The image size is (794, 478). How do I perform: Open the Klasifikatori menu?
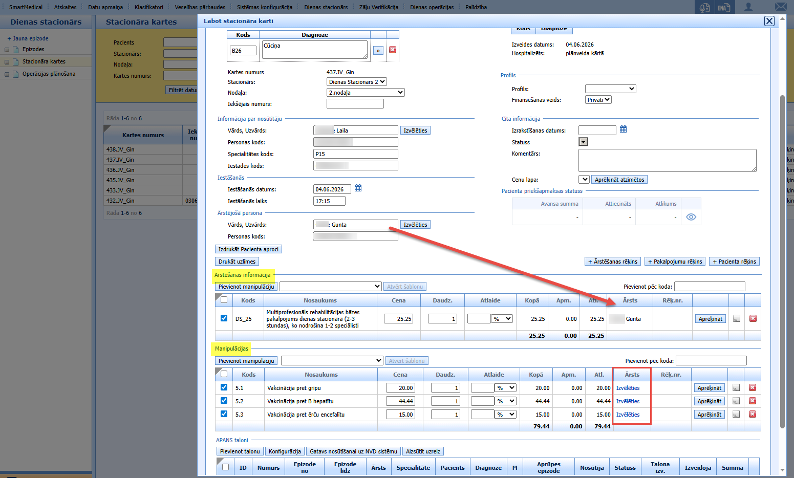pos(149,7)
